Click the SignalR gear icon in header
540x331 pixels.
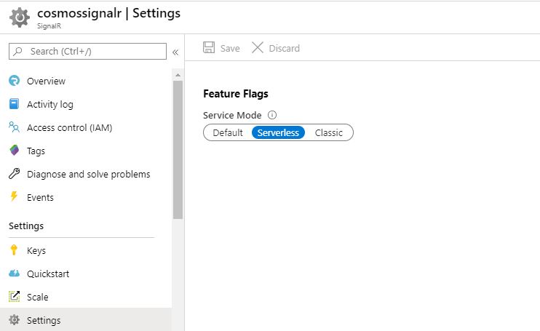[20, 17]
